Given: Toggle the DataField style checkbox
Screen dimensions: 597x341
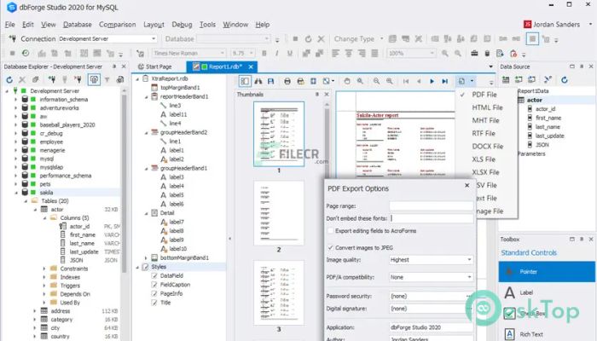Looking at the screenshot, I should [154, 276].
